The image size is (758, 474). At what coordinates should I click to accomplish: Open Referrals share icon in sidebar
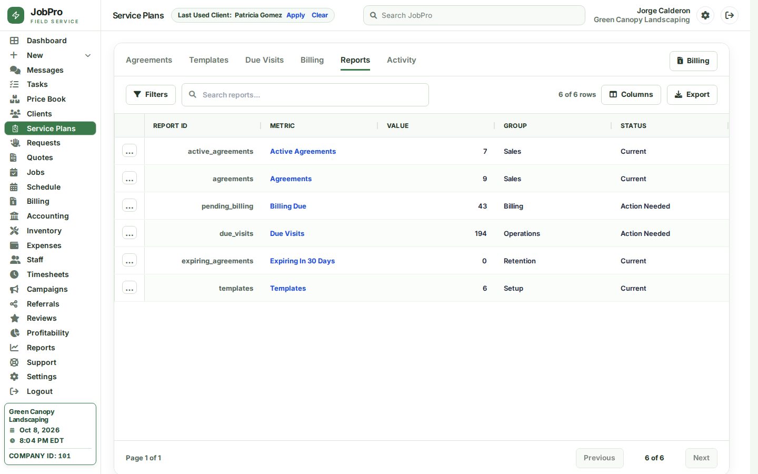pyautogui.click(x=15, y=304)
